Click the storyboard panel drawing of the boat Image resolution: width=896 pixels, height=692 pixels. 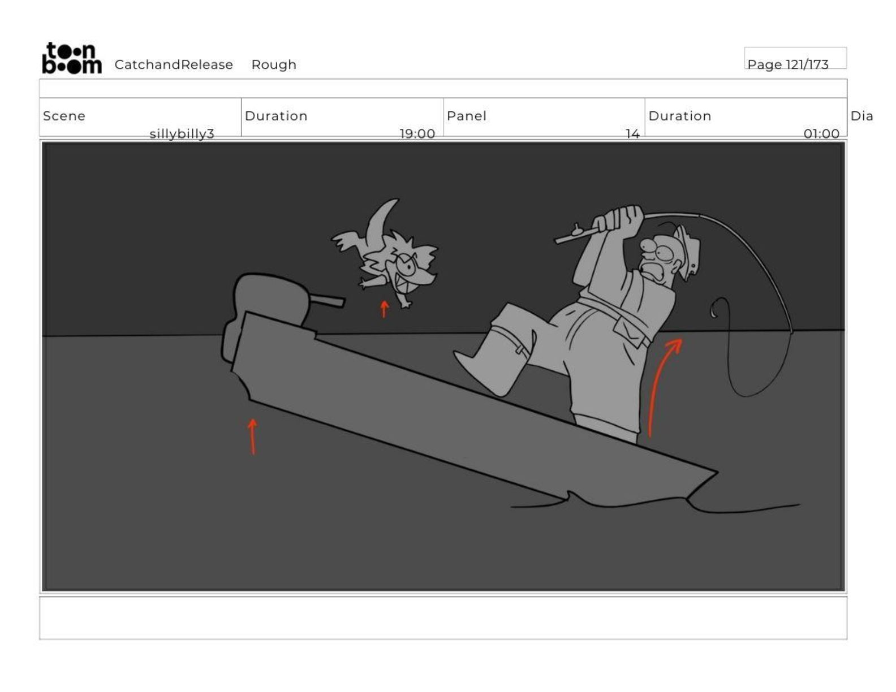(443, 366)
